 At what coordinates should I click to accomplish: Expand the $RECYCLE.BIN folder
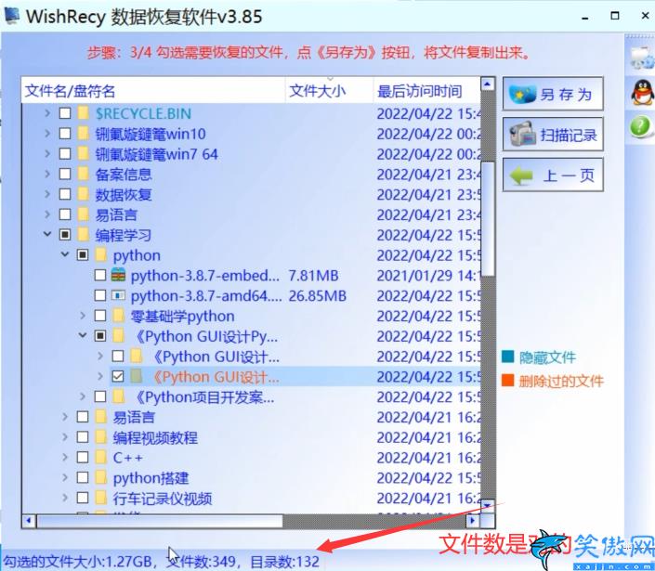pyautogui.click(x=47, y=113)
